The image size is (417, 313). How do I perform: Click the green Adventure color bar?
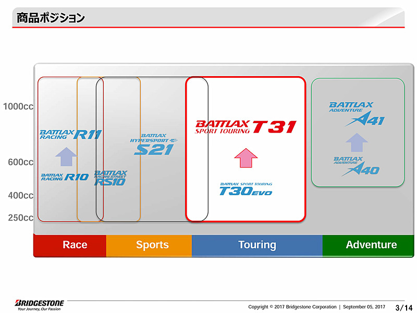click(x=372, y=244)
